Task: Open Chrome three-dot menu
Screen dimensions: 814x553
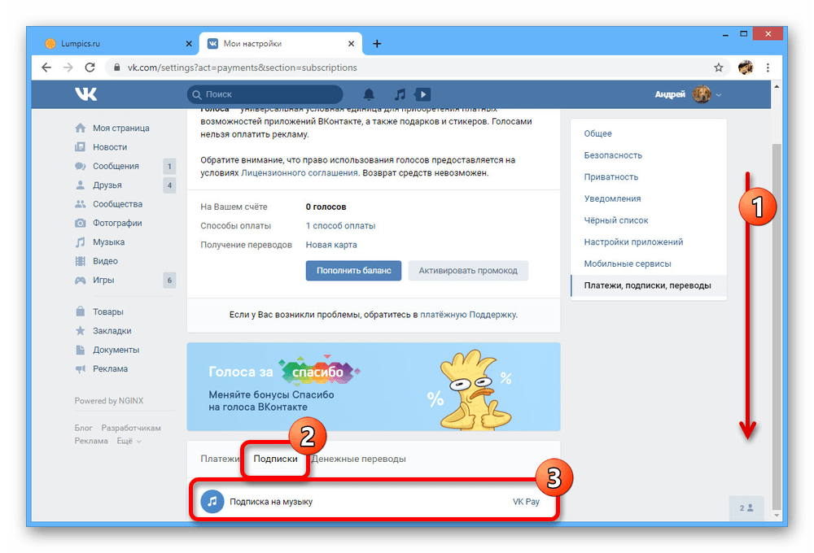Action: click(768, 67)
